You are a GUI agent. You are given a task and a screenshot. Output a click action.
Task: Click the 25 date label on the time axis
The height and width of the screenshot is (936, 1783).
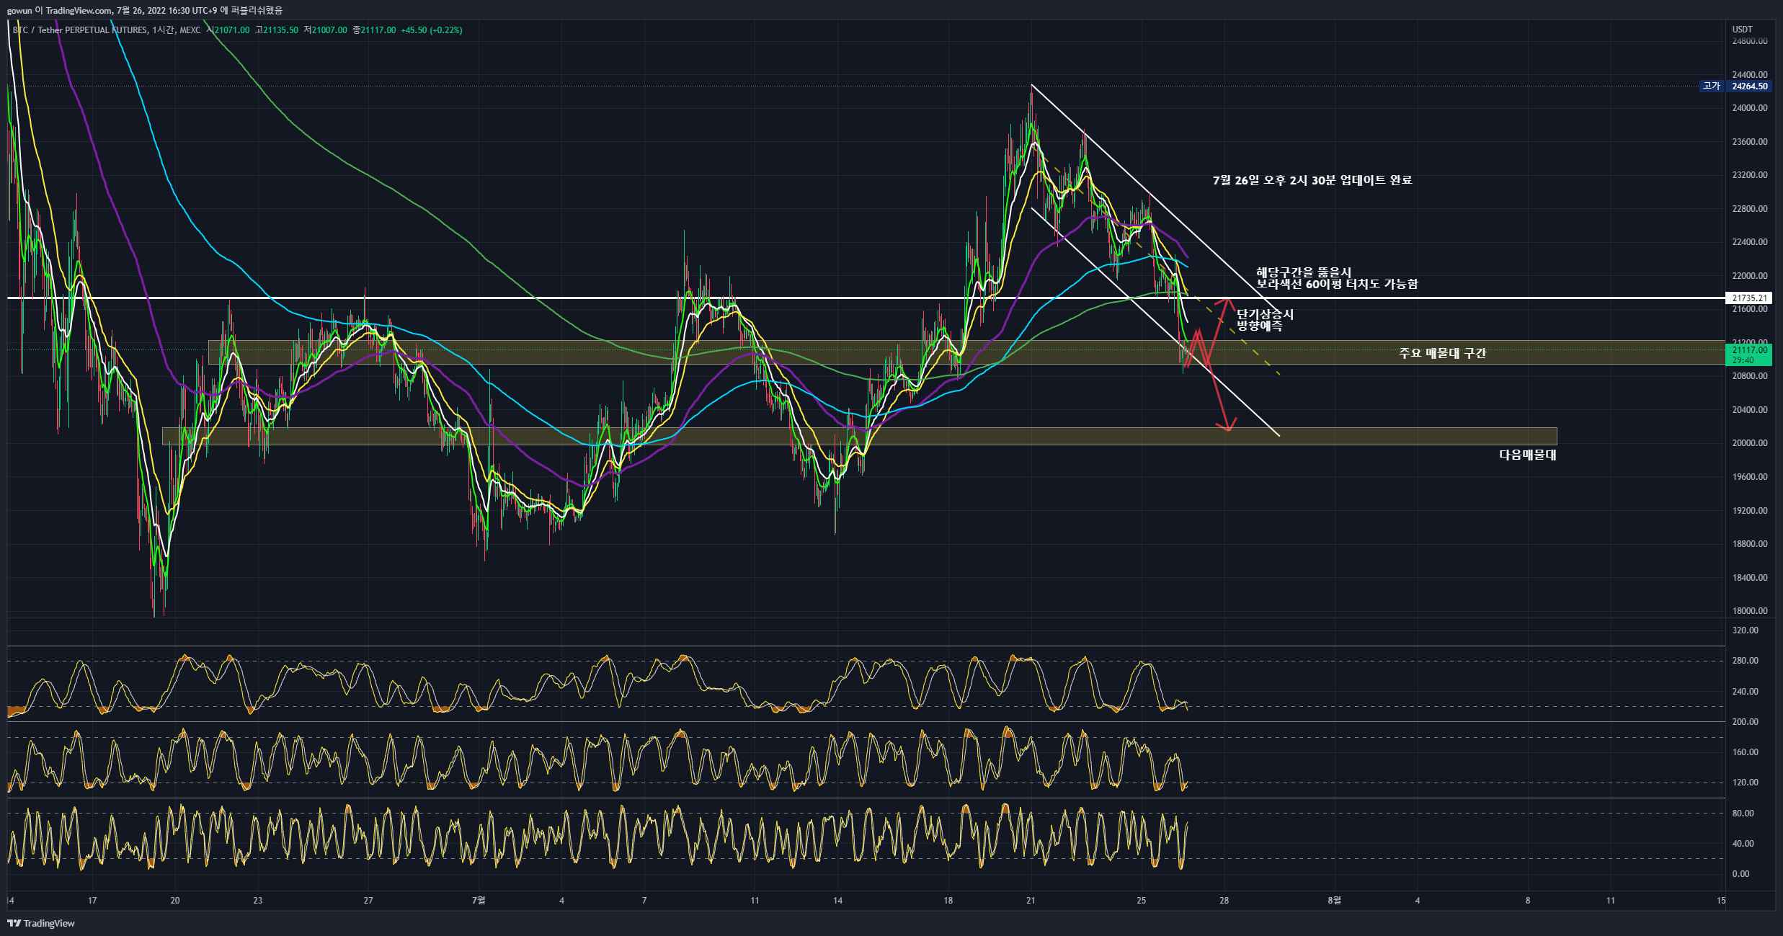[1141, 901]
